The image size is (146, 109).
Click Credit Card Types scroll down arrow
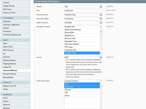click(101, 108)
